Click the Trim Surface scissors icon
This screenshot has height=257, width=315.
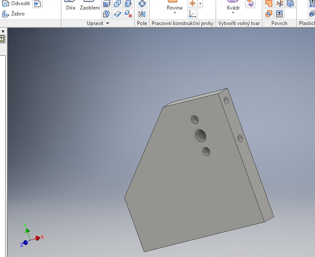pyautogui.click(x=280, y=4)
